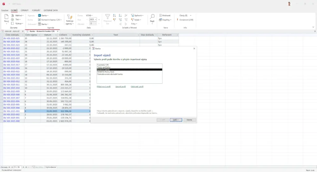This screenshot has width=317, height=172.
Task: Click the Přidat nový profil link
Action: tap(103, 87)
